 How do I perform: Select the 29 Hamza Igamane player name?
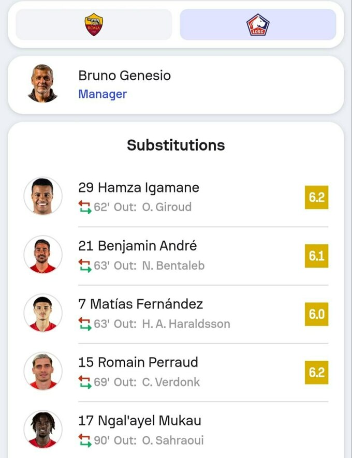point(139,187)
